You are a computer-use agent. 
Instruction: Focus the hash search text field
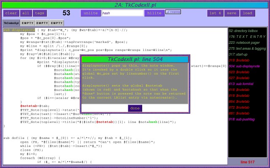point(122,13)
